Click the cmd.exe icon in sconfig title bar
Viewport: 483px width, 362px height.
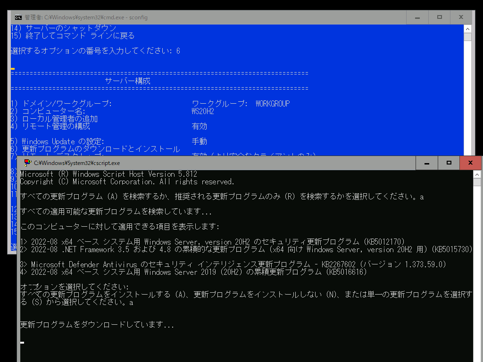click(x=18, y=17)
